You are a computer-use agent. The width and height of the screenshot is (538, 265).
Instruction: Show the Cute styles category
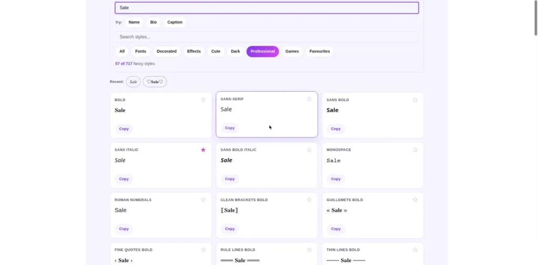(216, 51)
